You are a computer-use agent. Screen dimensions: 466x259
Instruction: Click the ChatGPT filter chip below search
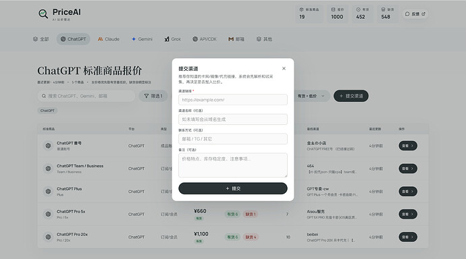click(x=47, y=111)
